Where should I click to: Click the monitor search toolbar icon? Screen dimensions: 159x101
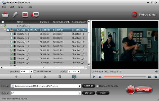click(x=35, y=15)
